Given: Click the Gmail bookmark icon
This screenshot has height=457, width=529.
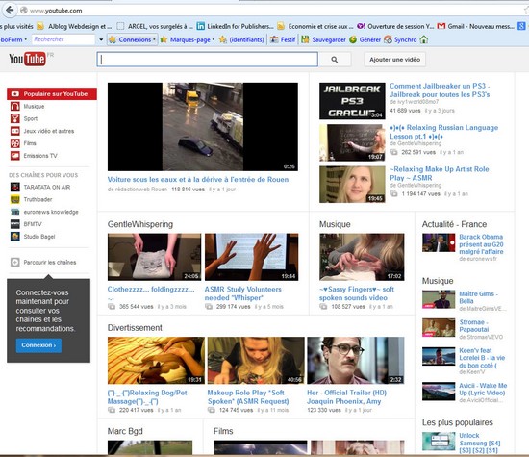Looking at the screenshot, I should pos(441,26).
